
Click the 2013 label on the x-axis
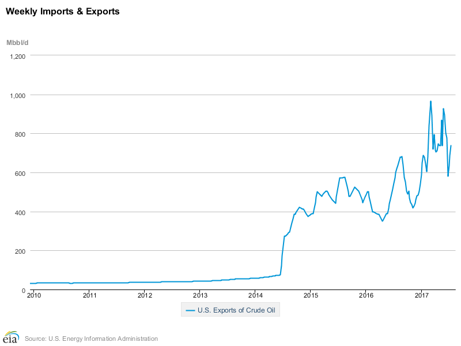200,295
